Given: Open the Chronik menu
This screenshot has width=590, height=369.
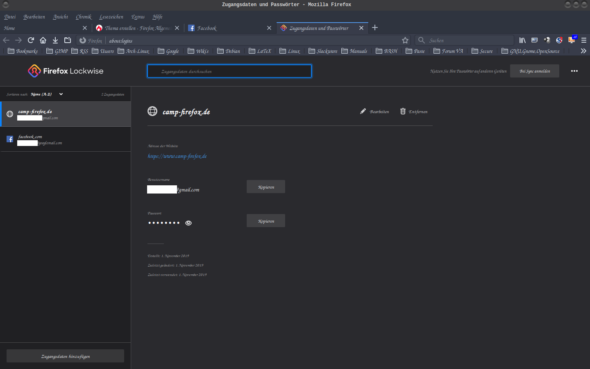Looking at the screenshot, I should 84,17.
